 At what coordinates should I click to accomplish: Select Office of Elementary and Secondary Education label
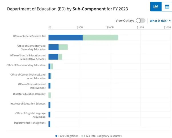point(31,48)
